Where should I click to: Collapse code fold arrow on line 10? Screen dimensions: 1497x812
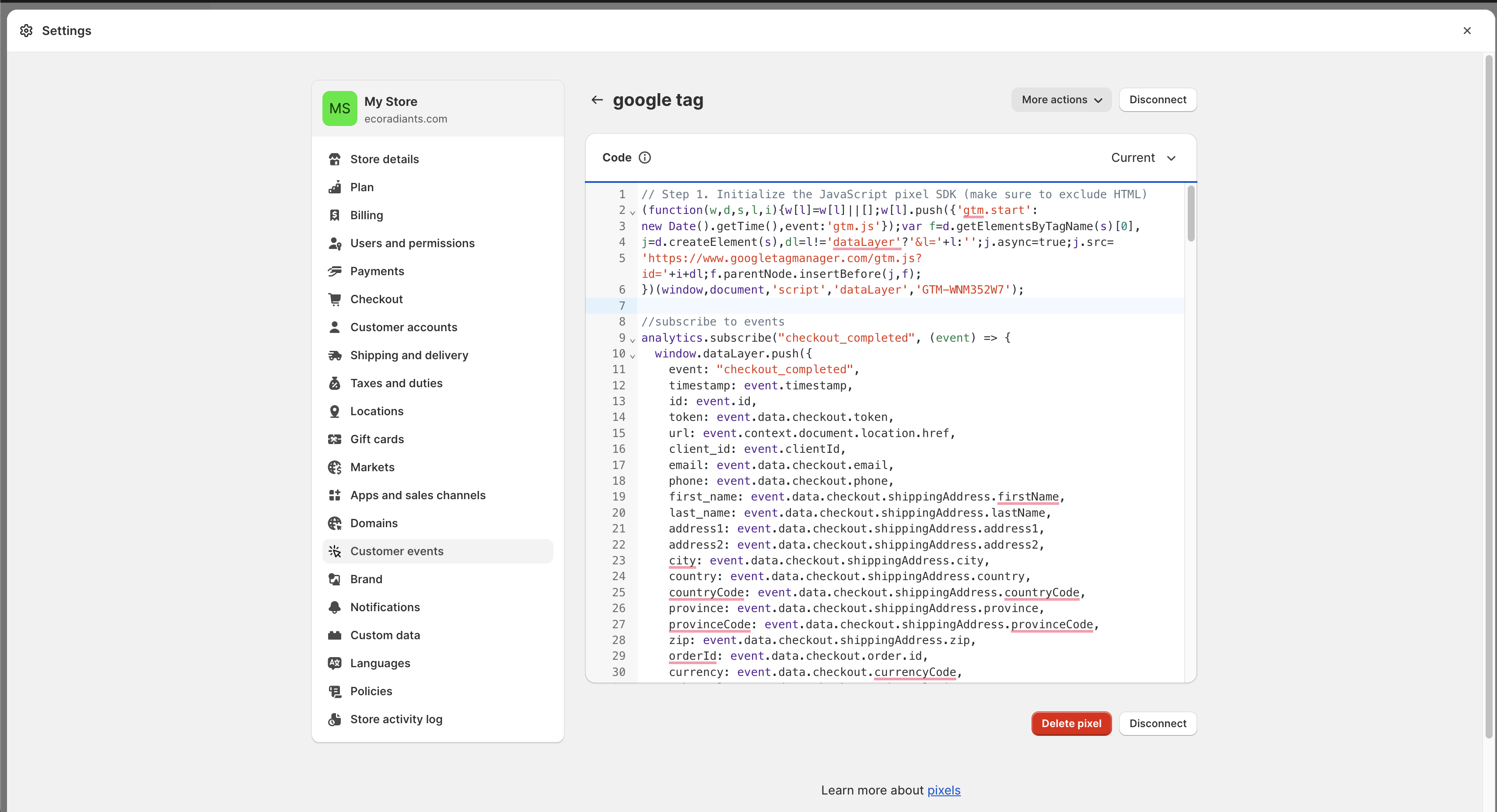632,356
